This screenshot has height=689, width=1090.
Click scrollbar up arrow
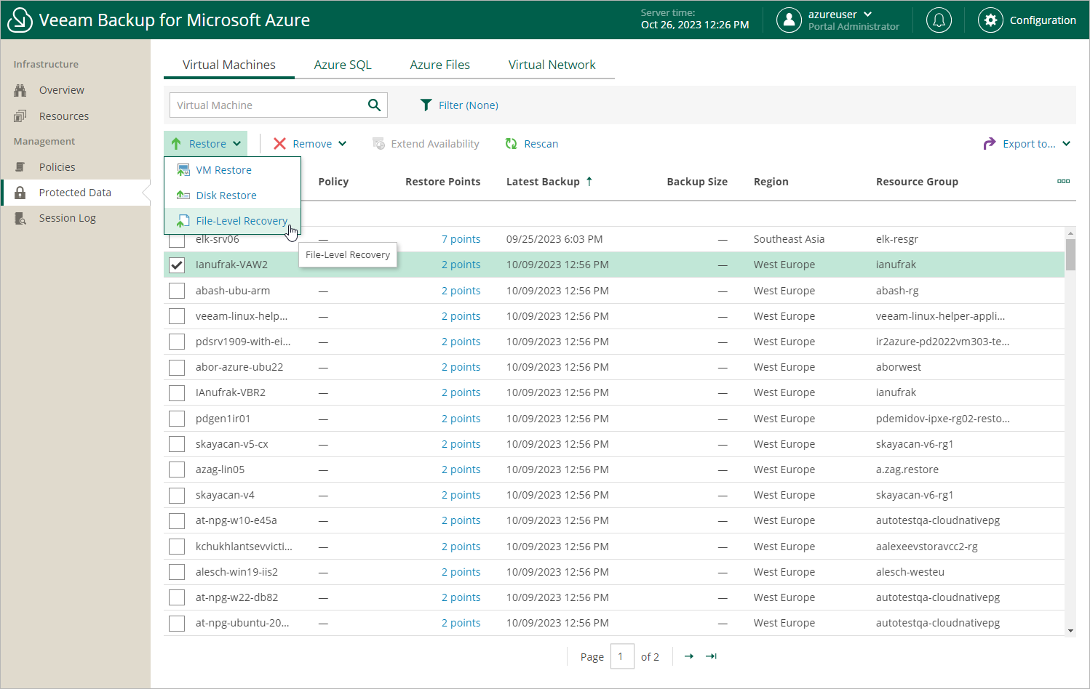coord(1070,233)
